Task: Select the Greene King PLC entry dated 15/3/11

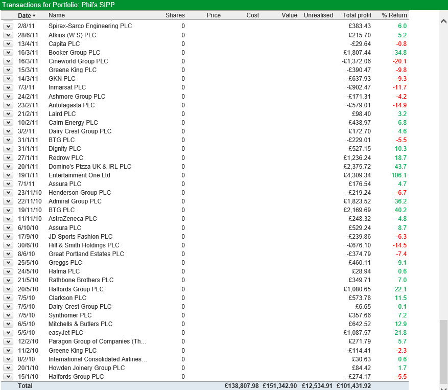Action: [73, 70]
